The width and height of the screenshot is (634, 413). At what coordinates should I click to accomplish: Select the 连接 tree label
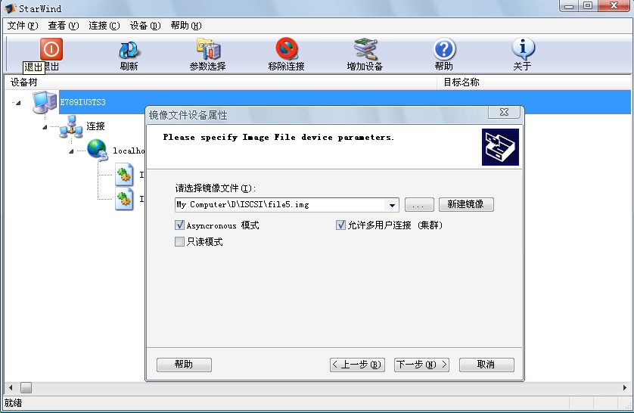96,126
